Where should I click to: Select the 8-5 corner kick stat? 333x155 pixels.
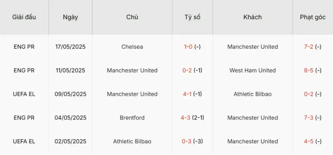click(x=308, y=70)
